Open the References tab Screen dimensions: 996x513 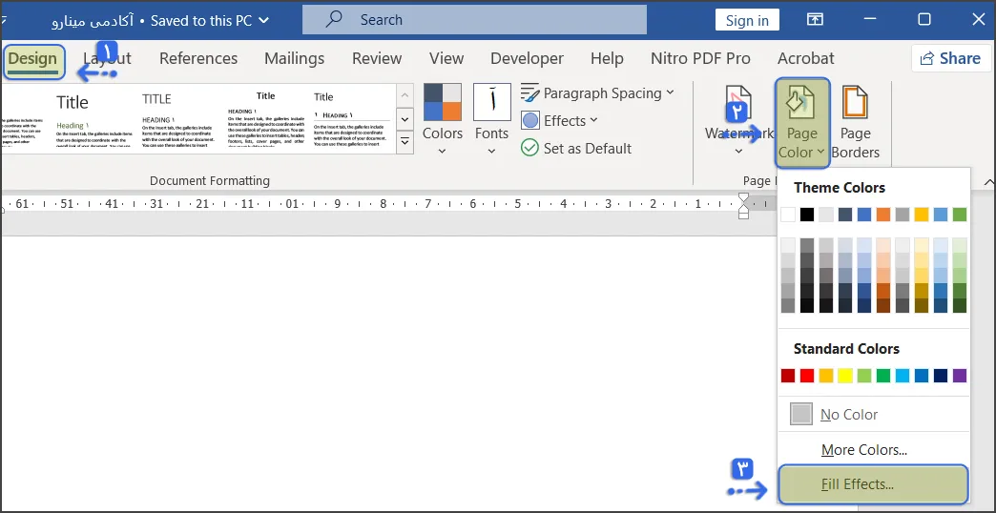tap(198, 58)
